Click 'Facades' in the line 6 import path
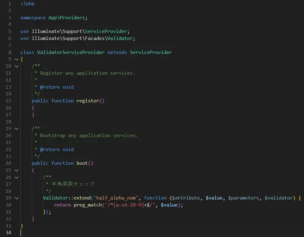 94,38
